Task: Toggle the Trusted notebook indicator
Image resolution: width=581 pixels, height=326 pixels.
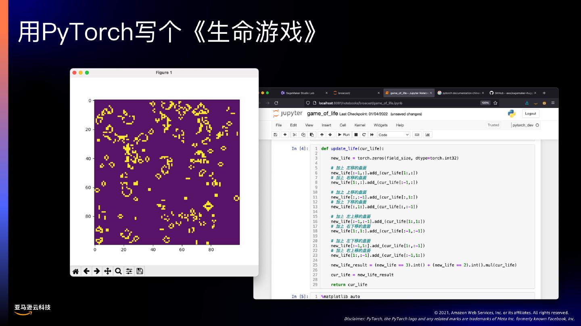Action: (493, 125)
